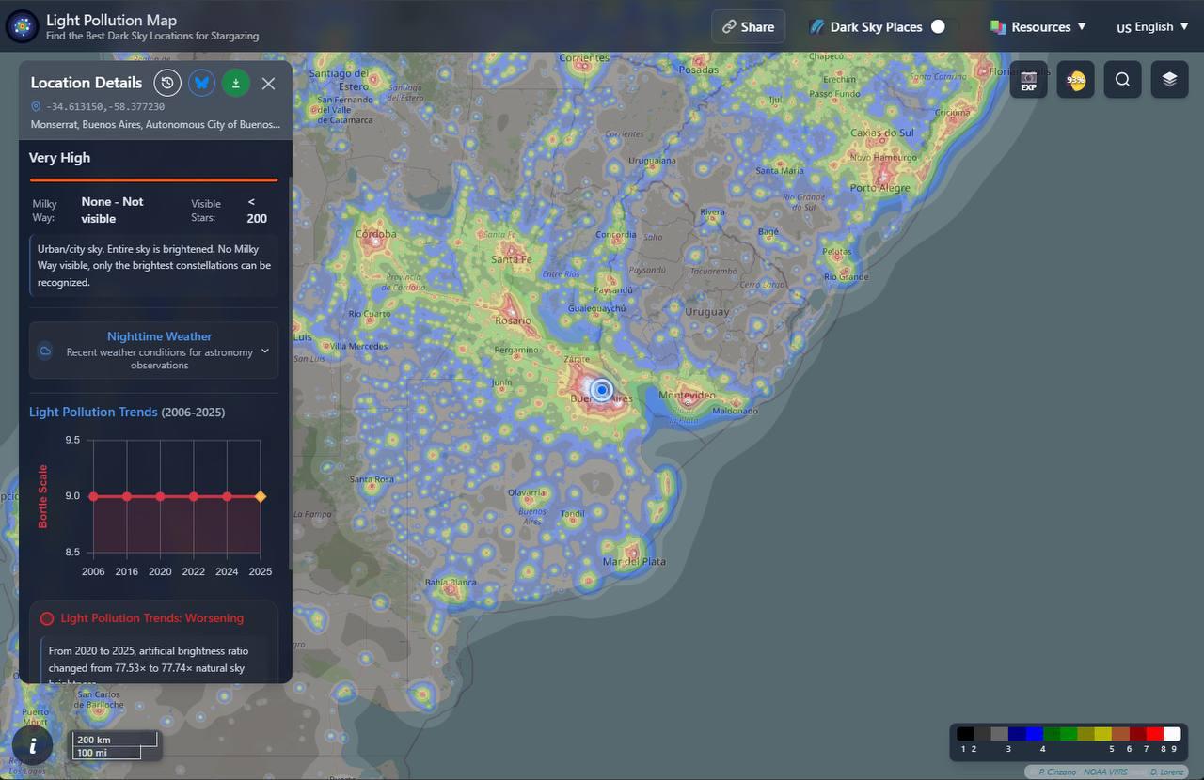1204x780 pixels.
Task: Click the moon phase 93% icon
Action: tap(1075, 80)
